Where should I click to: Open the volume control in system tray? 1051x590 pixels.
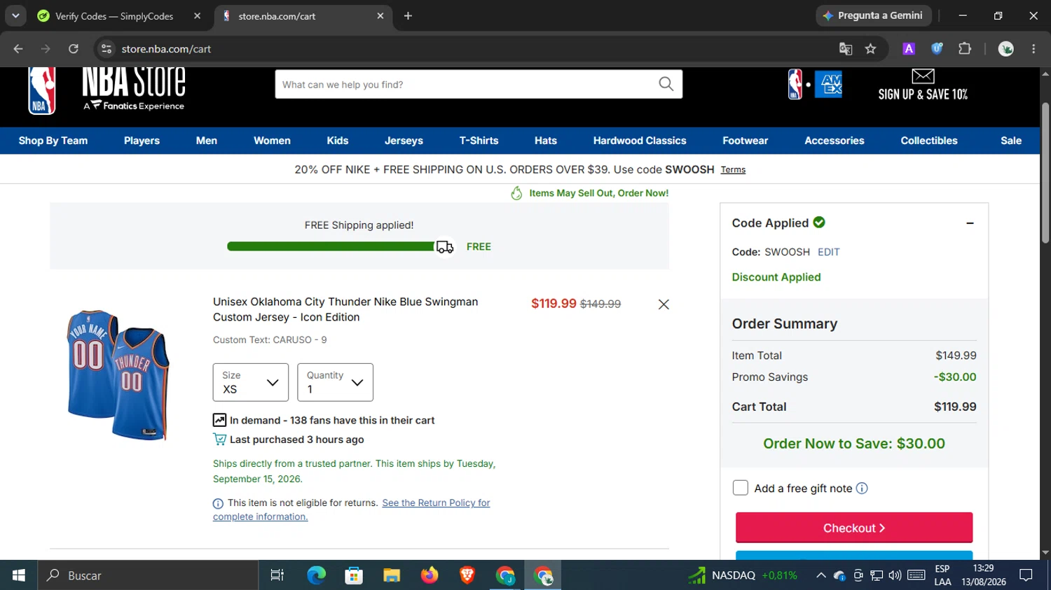(895, 575)
